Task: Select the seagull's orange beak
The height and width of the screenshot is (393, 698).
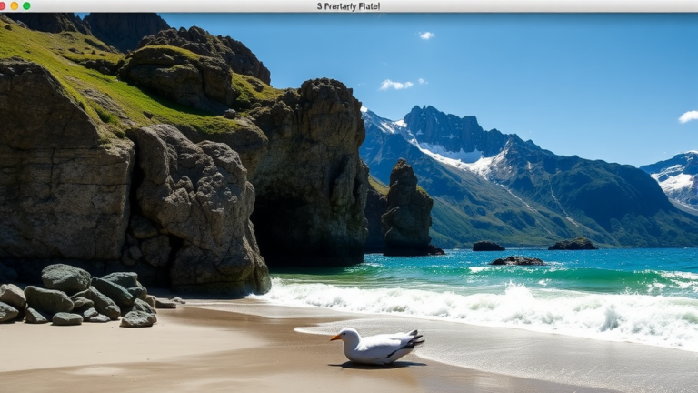Action: (x=335, y=337)
